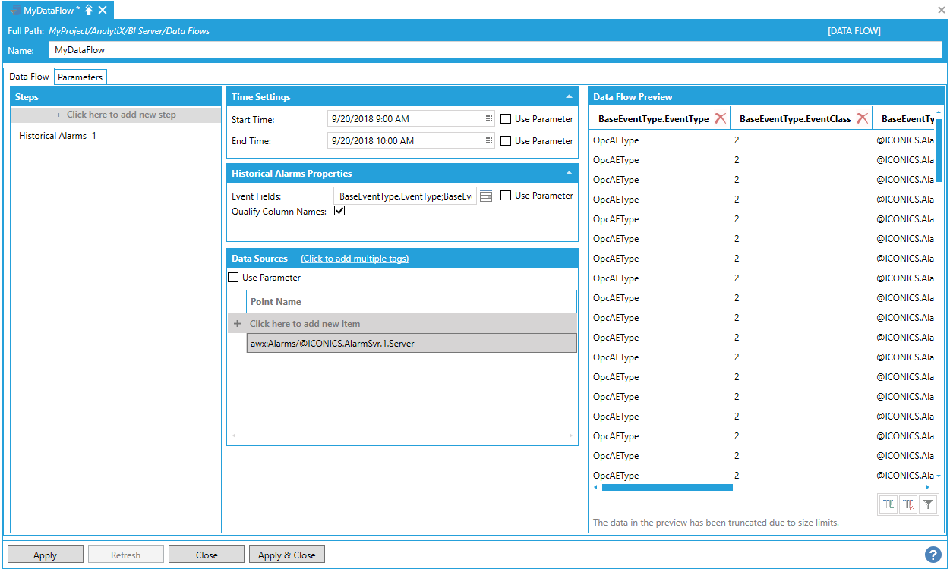Image resolution: width=950 pixels, height=569 pixels.
Task: Remove the BaseEventType.EventClass column
Action: click(863, 118)
